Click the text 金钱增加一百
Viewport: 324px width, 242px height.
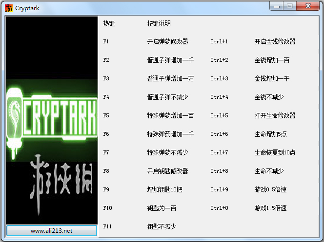click(272, 60)
